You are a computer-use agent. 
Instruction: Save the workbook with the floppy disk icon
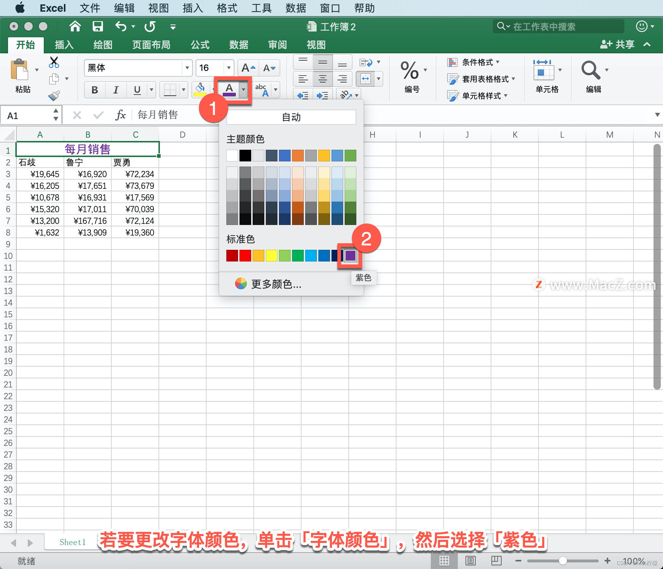tap(97, 26)
